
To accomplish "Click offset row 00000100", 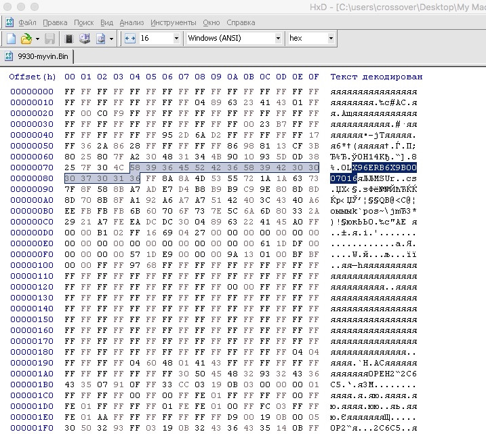I will (32, 265).
